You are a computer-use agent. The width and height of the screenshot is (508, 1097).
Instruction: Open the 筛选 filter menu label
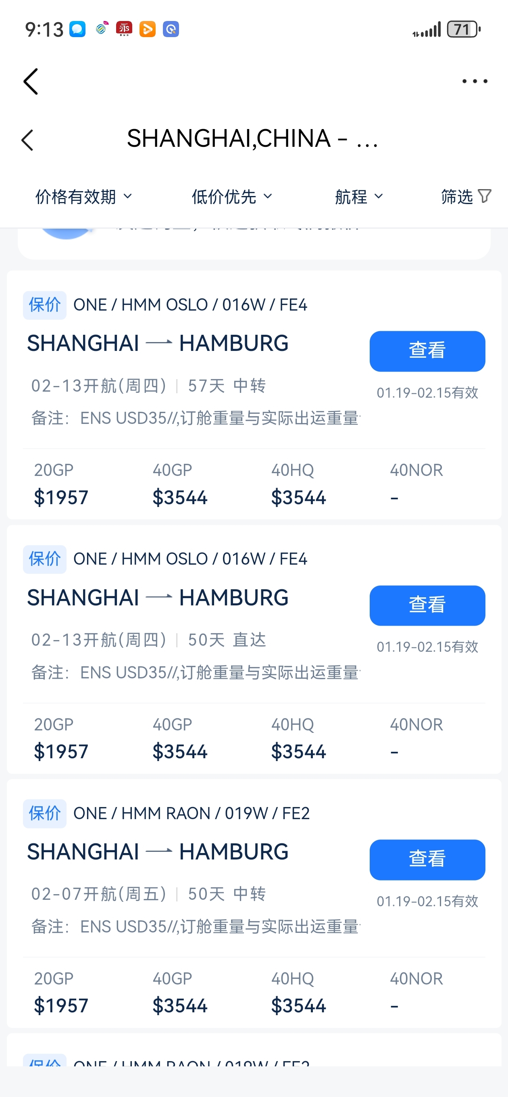pyautogui.click(x=457, y=197)
